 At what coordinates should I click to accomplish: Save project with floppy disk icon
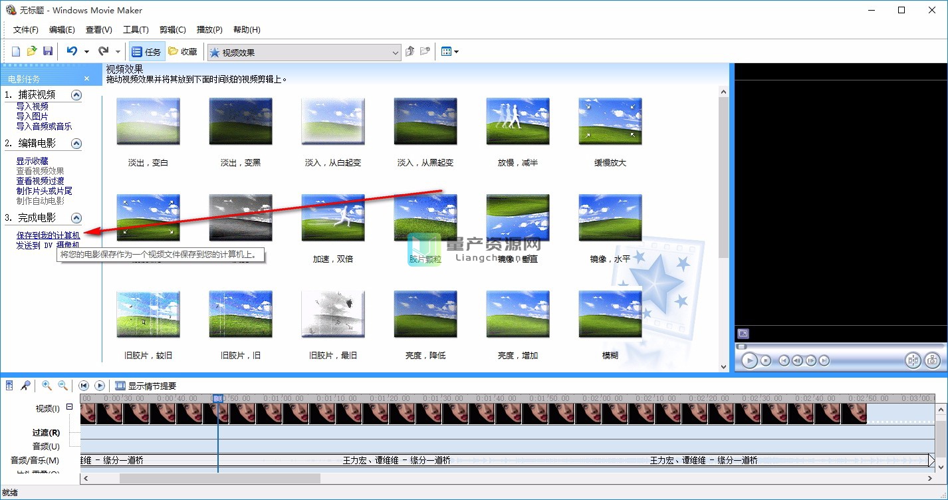pos(48,51)
